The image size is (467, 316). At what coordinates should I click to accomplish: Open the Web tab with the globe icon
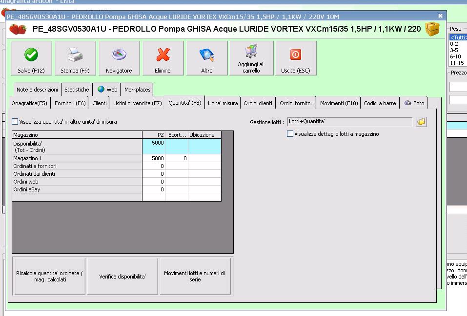(107, 90)
